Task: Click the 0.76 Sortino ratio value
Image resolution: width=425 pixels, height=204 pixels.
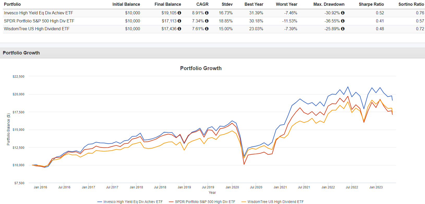Action: click(420, 13)
